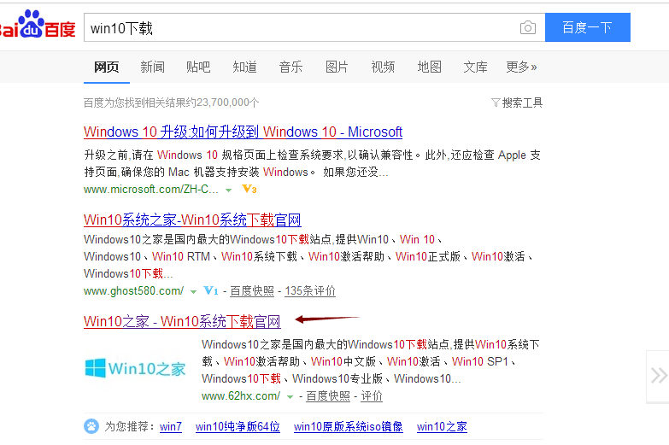This screenshot has height=445, width=669.
Task: Select the 网页 tab
Action: (106, 67)
